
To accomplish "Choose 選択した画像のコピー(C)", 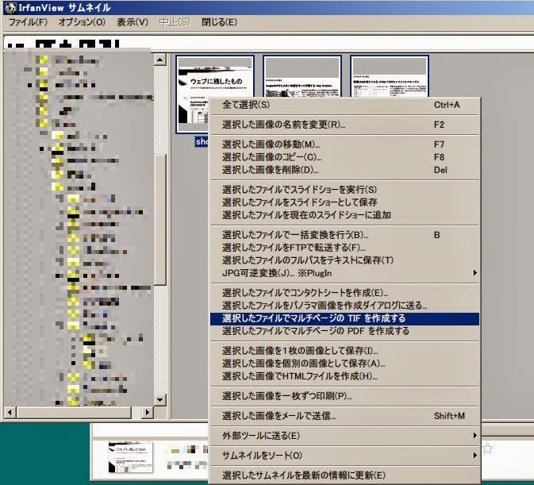I will pyautogui.click(x=344, y=157).
